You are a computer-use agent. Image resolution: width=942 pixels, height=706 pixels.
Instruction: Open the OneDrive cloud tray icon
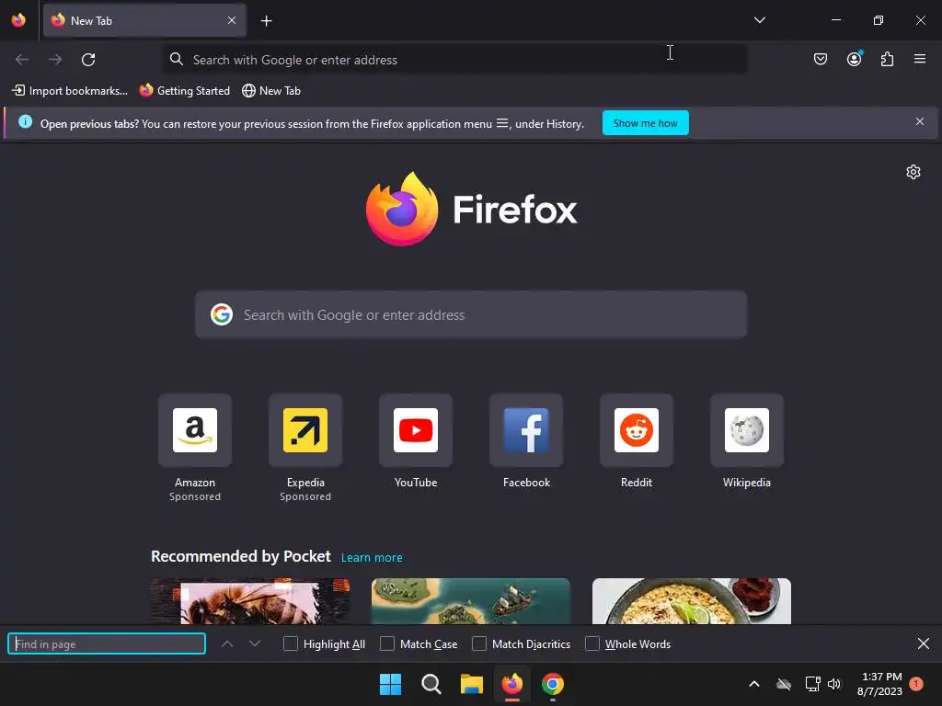click(x=784, y=684)
